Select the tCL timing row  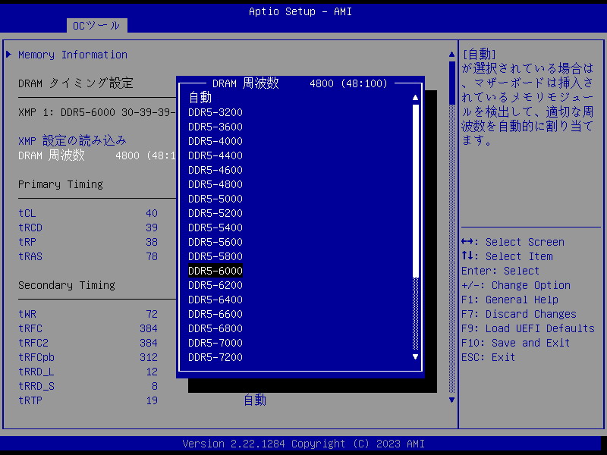pyautogui.click(x=88, y=213)
